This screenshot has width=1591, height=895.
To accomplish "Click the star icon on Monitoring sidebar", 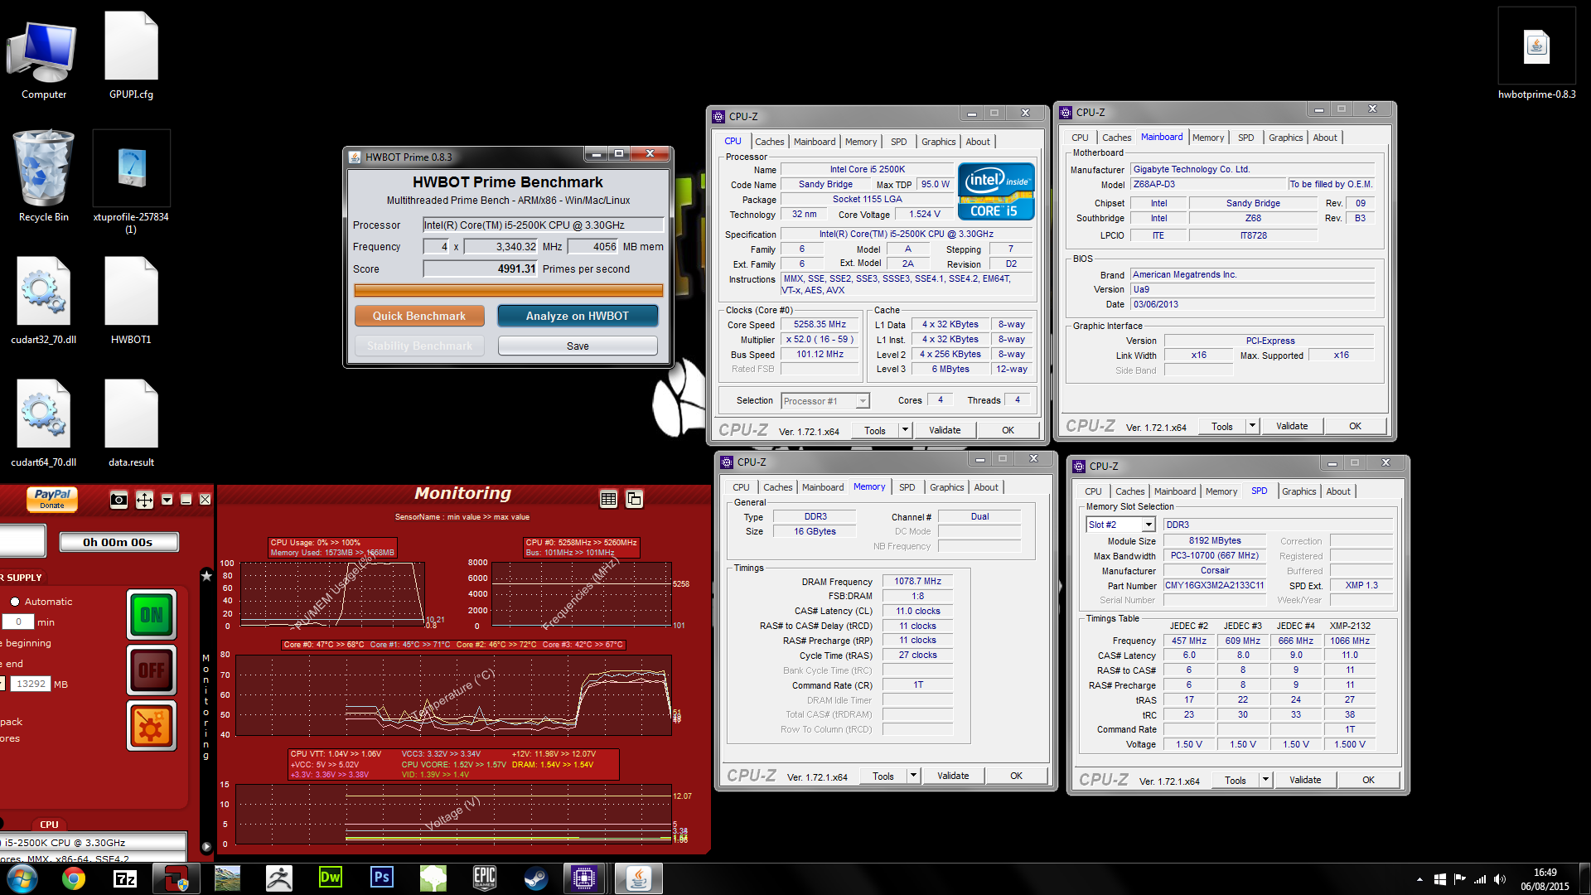I will coord(206,575).
